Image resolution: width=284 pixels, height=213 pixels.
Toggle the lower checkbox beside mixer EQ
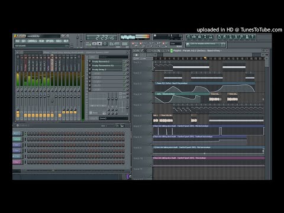[121, 97]
